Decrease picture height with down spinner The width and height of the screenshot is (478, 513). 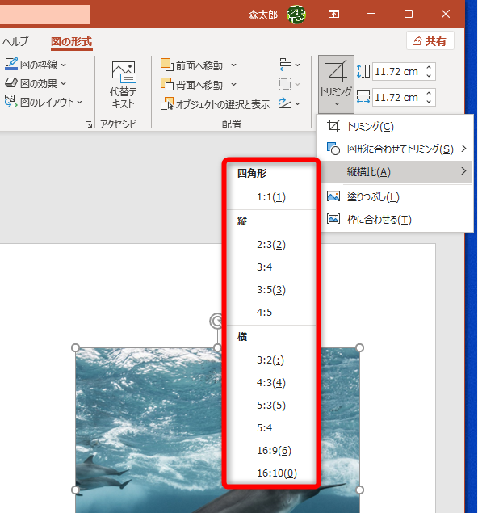click(x=429, y=76)
